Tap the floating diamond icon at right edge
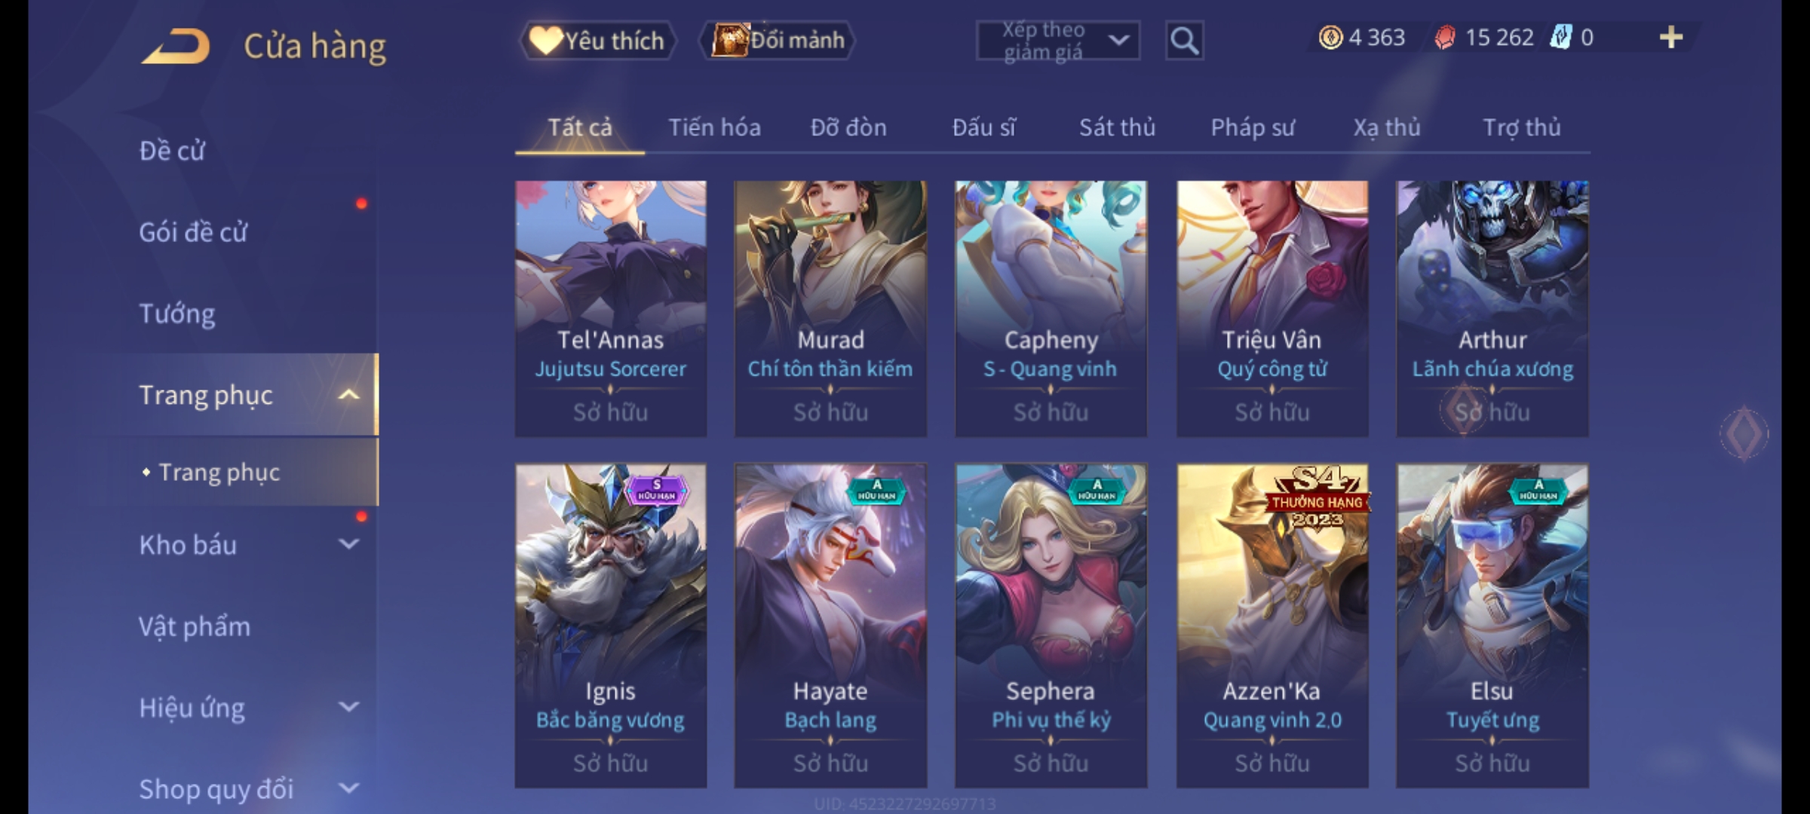This screenshot has width=1810, height=814. click(1744, 433)
